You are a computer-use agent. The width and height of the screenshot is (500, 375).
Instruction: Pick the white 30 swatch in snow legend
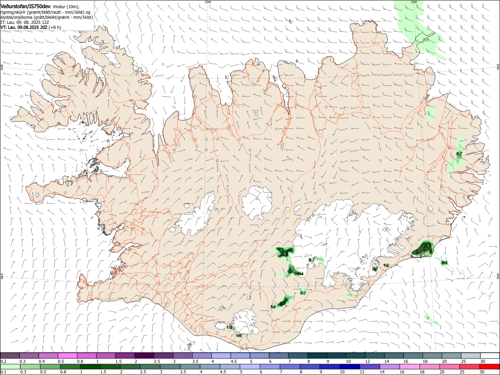[x=490, y=356]
